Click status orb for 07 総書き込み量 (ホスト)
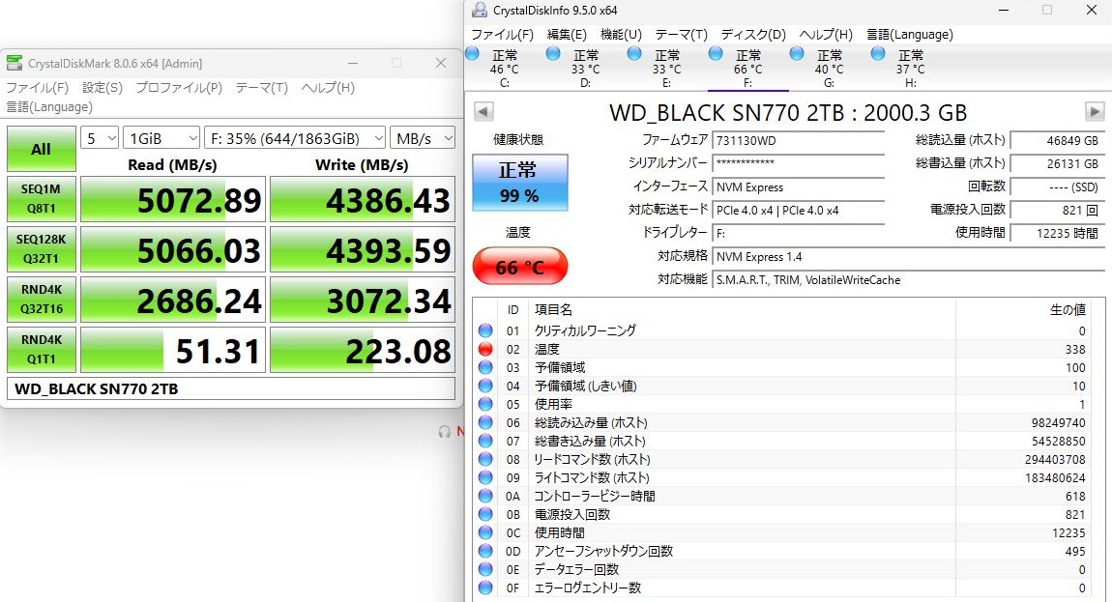Screen dimensions: 1112x602 485,441
